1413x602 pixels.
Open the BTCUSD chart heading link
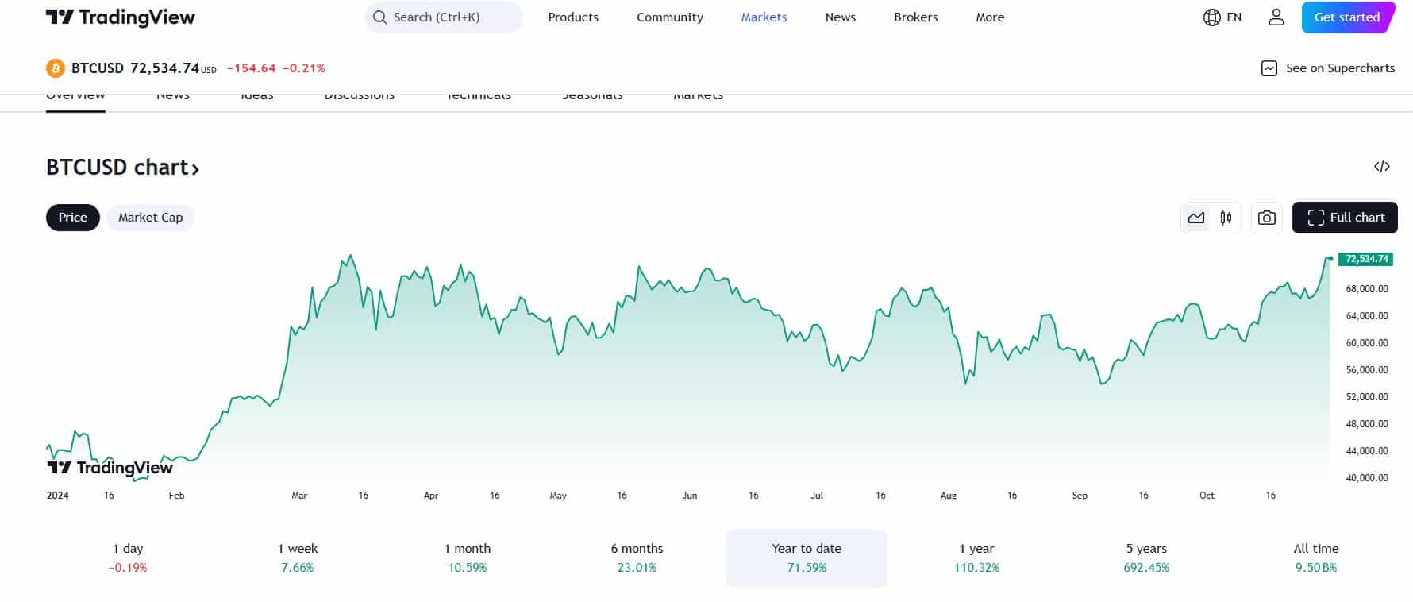(x=122, y=168)
